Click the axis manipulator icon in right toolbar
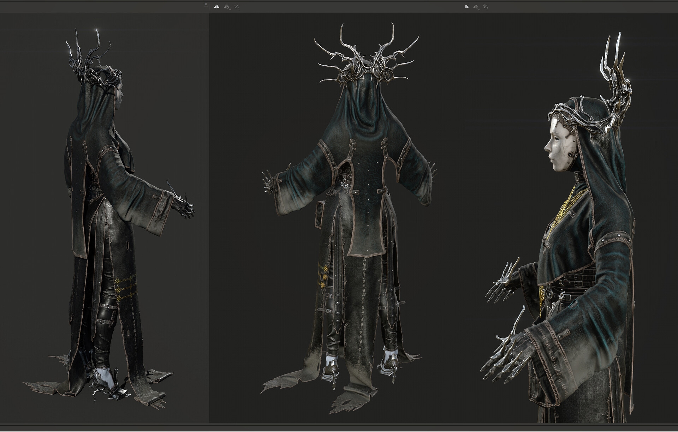Viewport: 678px width, 432px height. click(x=486, y=7)
